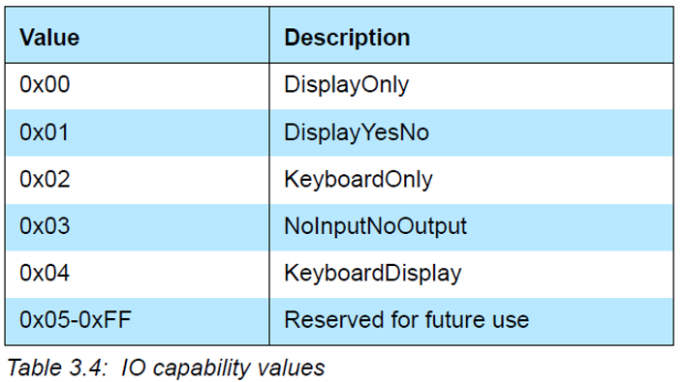The width and height of the screenshot is (686, 382).
Task: Select the DisplayOnly description cell
Action: point(472,86)
